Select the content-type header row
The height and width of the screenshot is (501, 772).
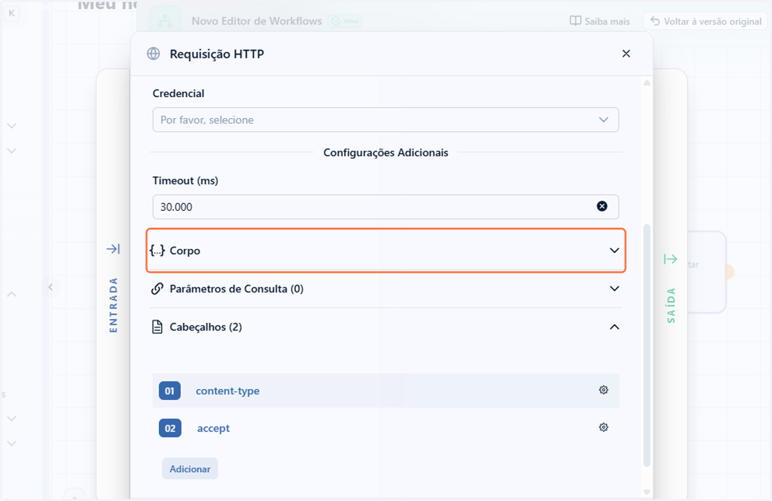tap(386, 390)
